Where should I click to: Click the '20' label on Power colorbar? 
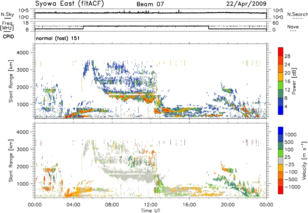tap(287, 73)
